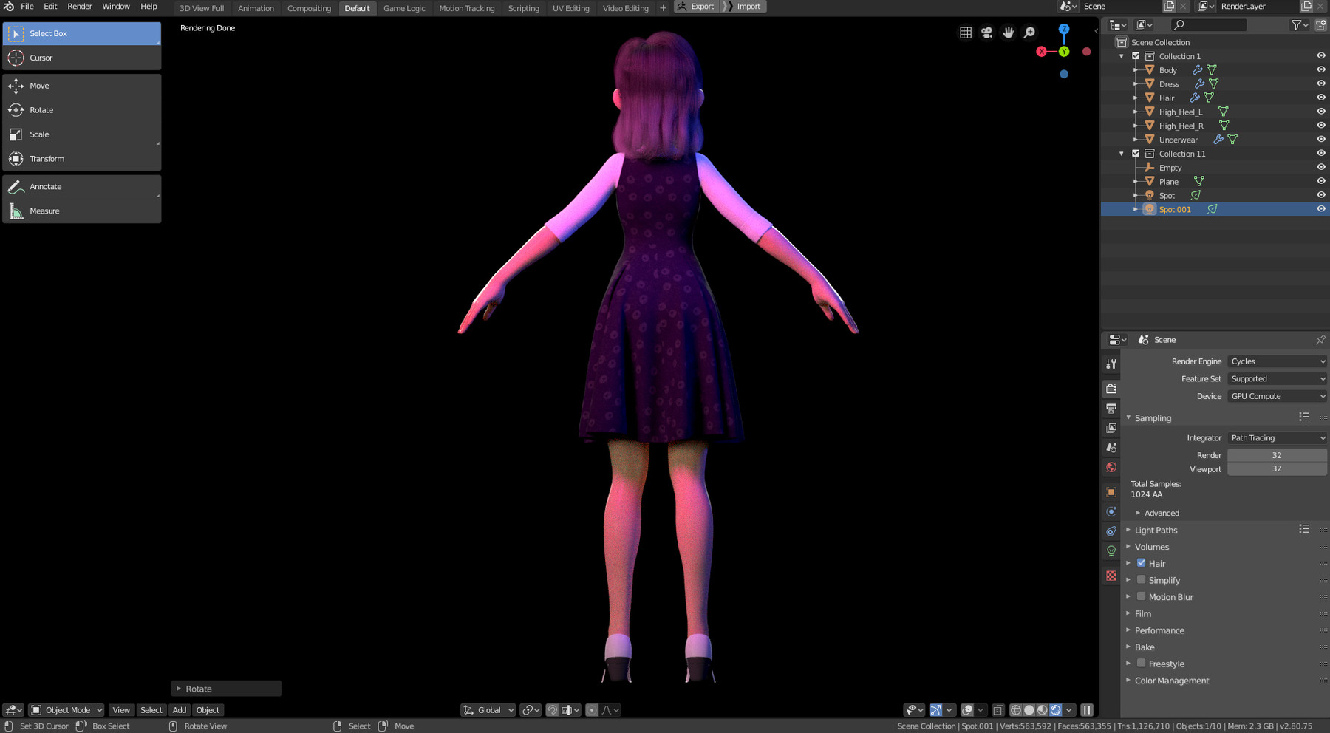Hide the Hair object in outliner
This screenshot has height=733, width=1330.
tap(1321, 98)
